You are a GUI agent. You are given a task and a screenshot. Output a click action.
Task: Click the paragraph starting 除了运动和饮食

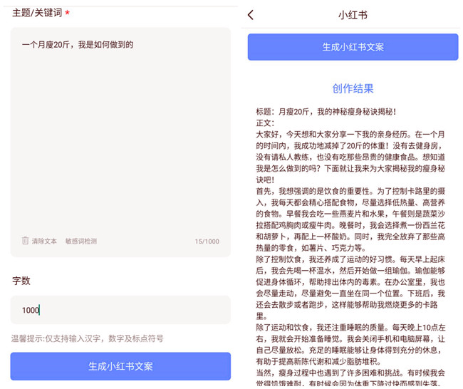click(350, 344)
